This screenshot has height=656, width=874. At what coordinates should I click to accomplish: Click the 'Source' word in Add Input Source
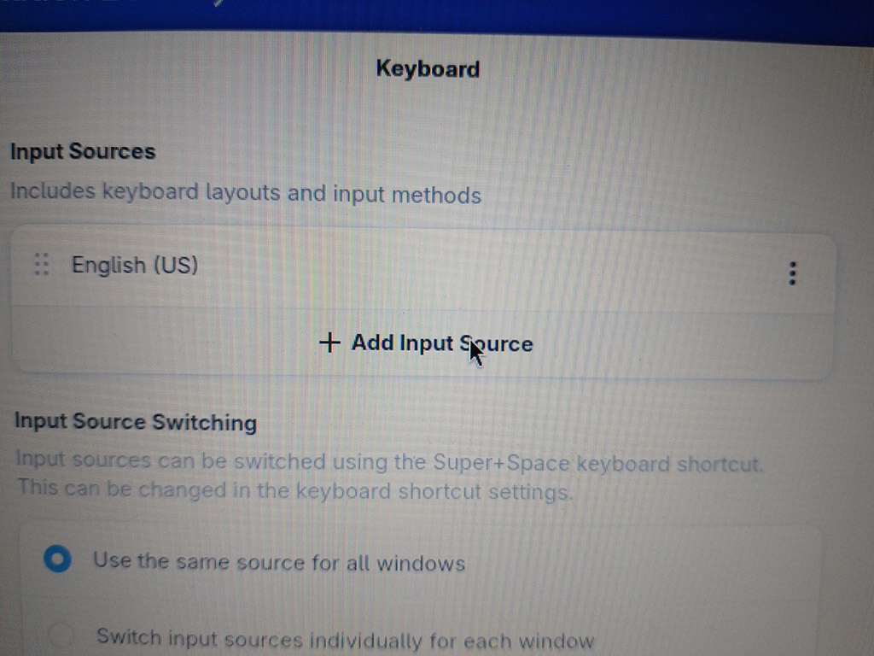[496, 343]
